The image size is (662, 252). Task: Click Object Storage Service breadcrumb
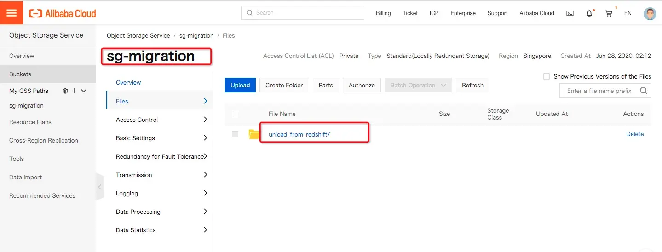pos(138,35)
